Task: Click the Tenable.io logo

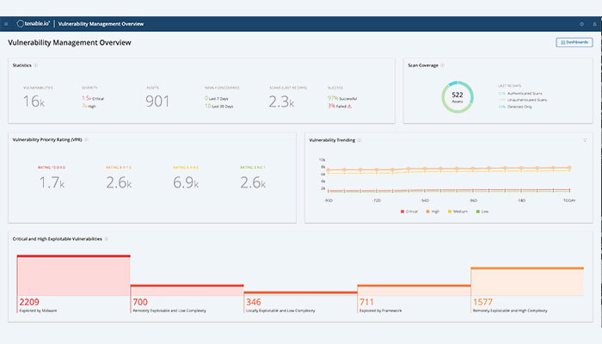Action: tap(36, 24)
